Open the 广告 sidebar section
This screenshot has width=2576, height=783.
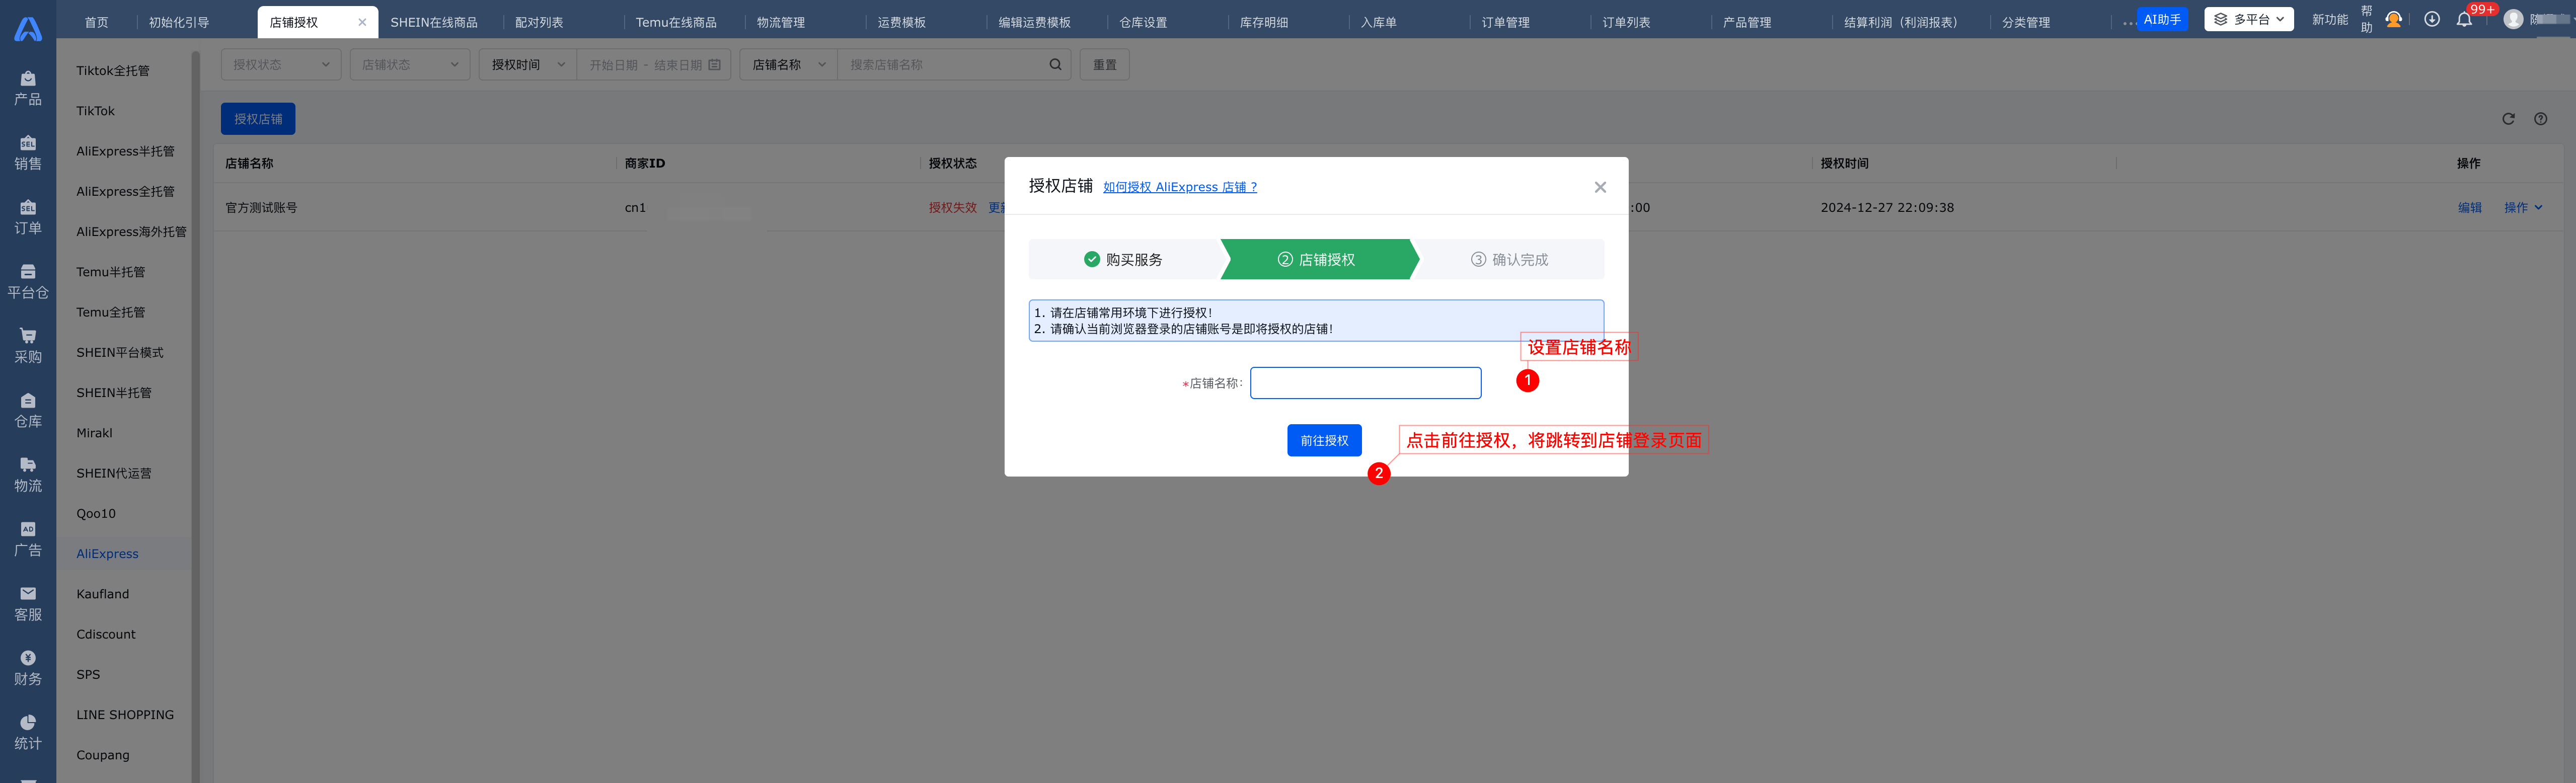click(28, 540)
